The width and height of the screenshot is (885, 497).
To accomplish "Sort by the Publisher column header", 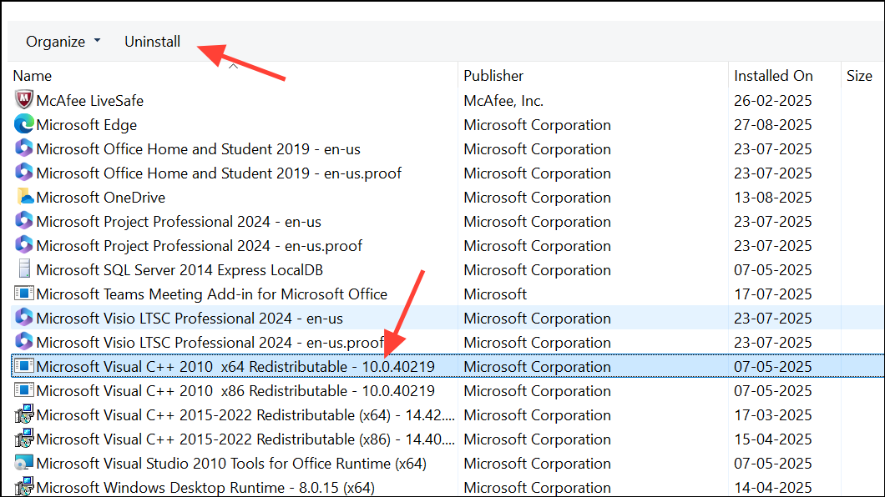I will click(493, 76).
